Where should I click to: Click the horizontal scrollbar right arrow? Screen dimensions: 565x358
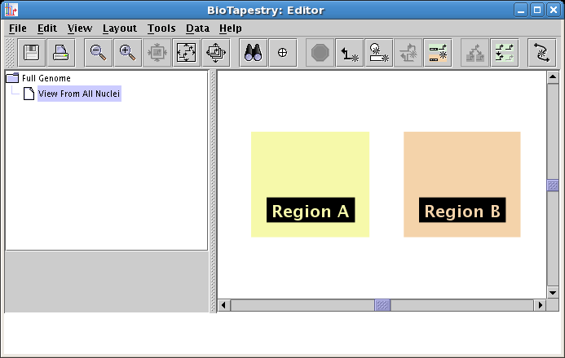(539, 305)
